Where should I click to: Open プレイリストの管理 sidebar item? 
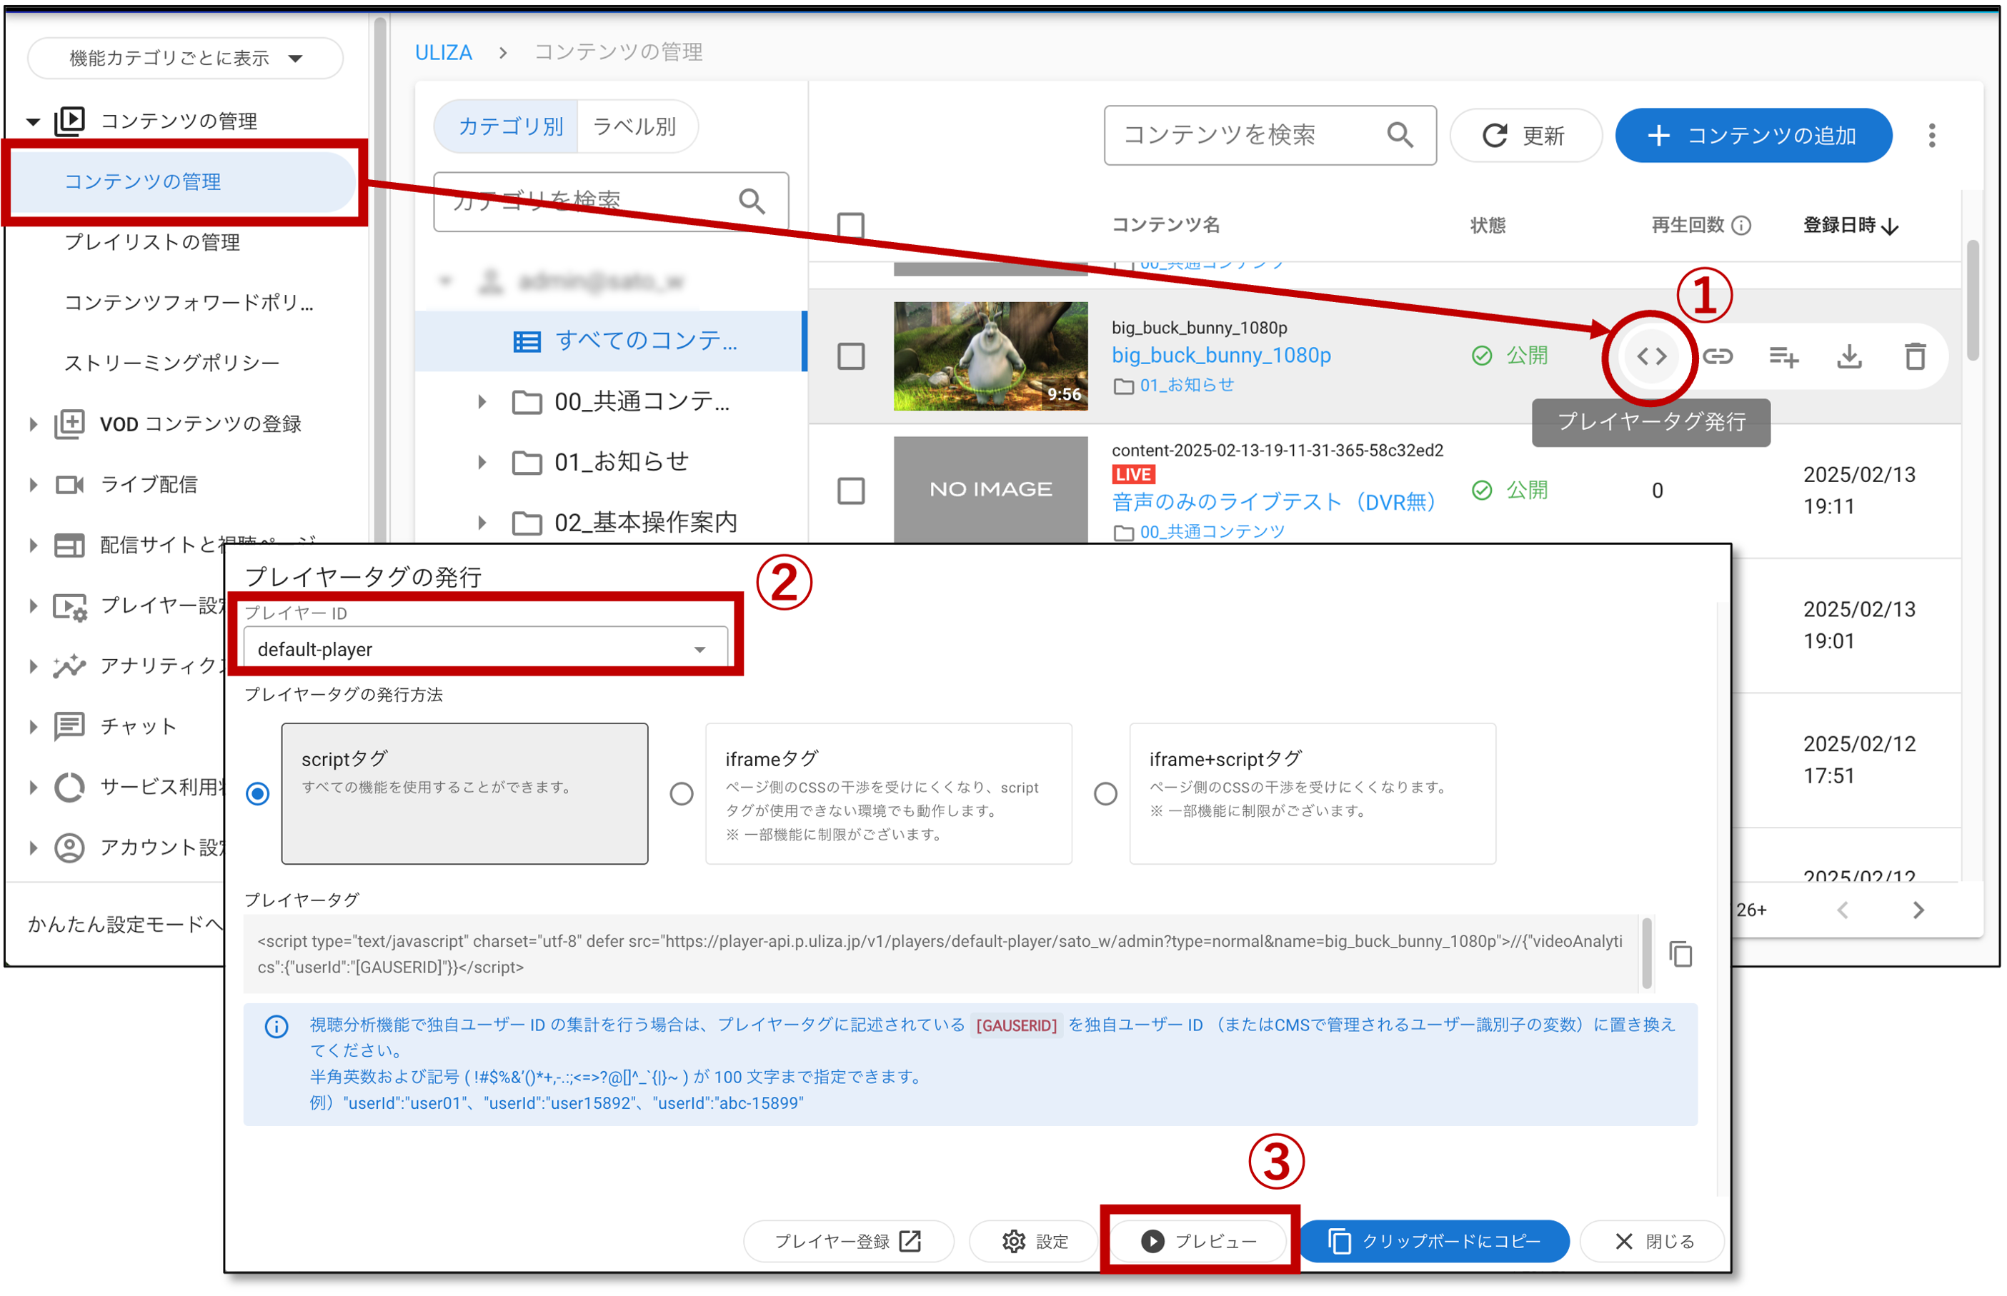coord(152,242)
